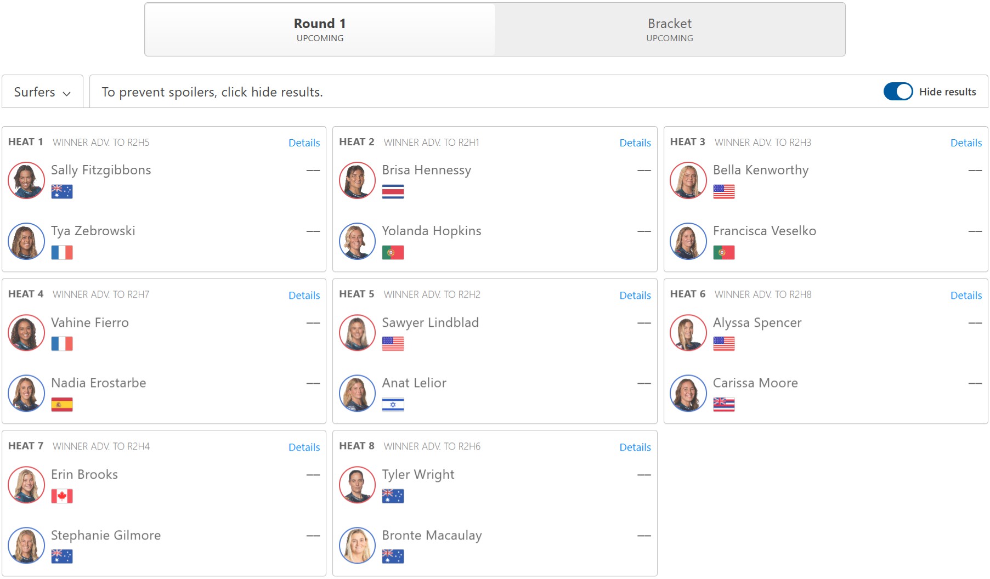The height and width of the screenshot is (579, 990).
Task: Open Details for Heat 1
Action: tap(304, 143)
